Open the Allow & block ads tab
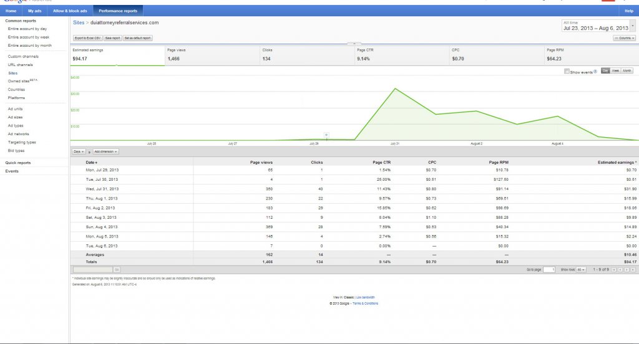This screenshot has width=639, height=344. 70,11
